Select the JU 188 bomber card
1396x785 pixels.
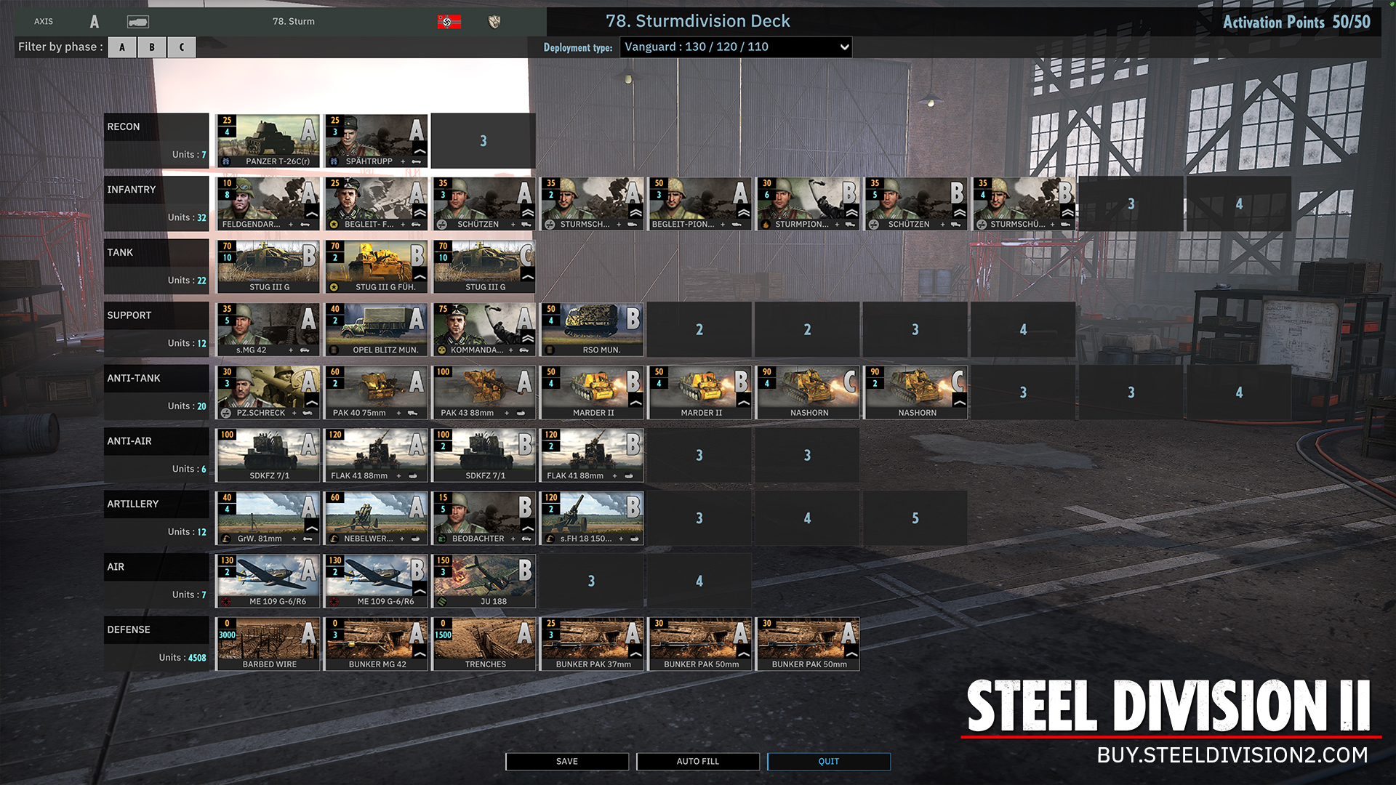[484, 581]
